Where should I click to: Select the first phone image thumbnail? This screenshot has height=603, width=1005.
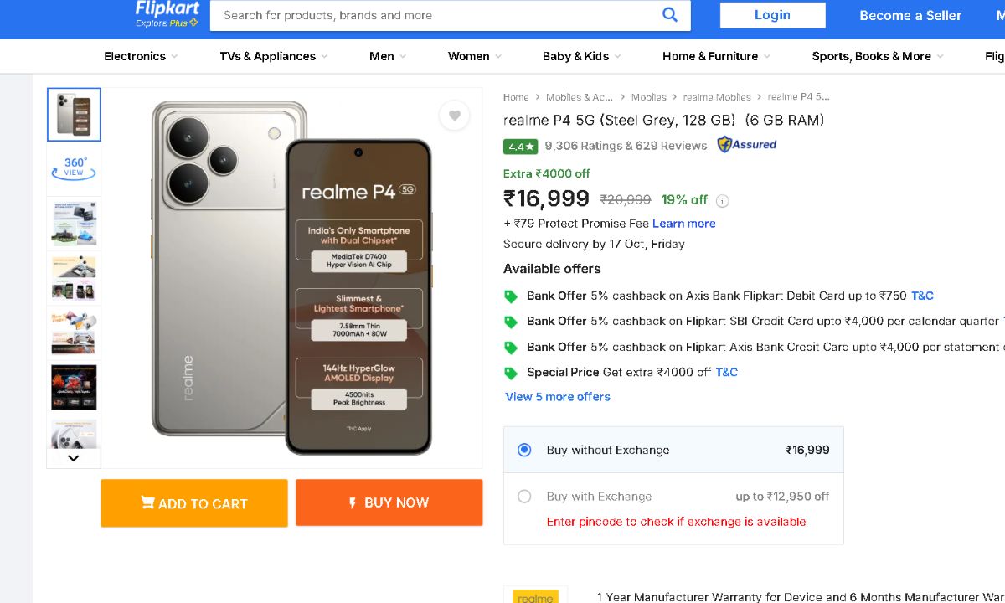[x=74, y=114]
